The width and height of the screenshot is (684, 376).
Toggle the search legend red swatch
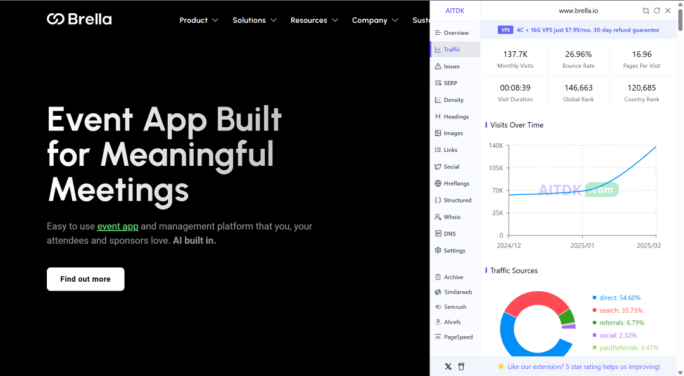(x=595, y=311)
